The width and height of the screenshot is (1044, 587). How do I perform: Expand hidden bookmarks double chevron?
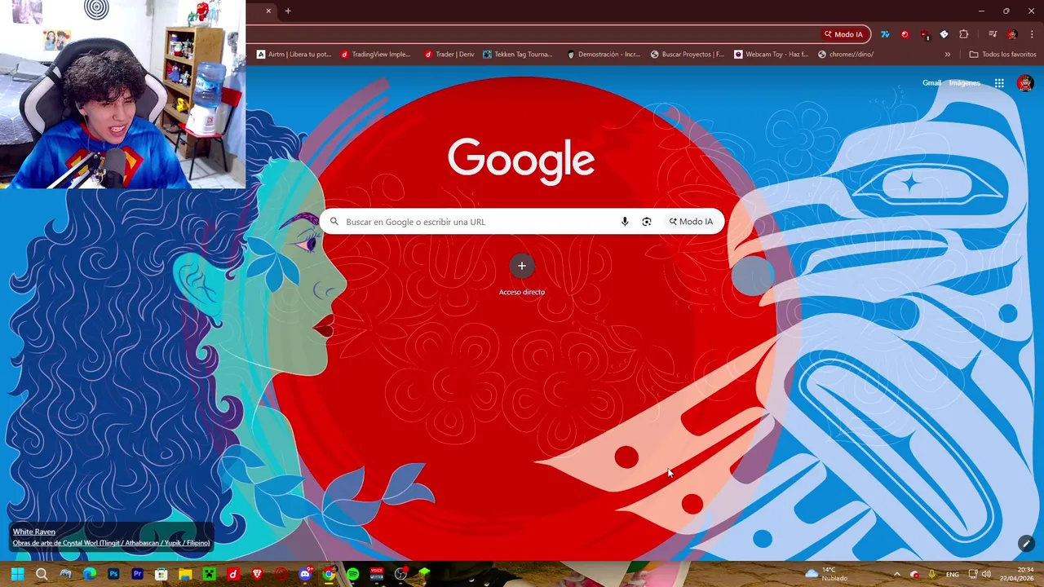coord(947,55)
